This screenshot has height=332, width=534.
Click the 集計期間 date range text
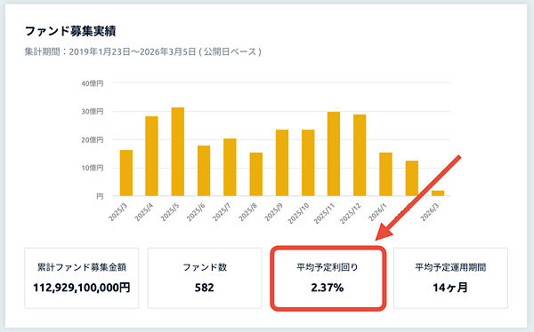(x=143, y=51)
